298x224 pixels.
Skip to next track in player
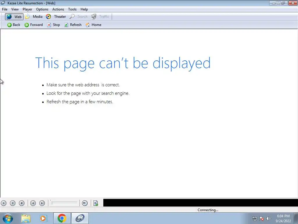point(42,203)
